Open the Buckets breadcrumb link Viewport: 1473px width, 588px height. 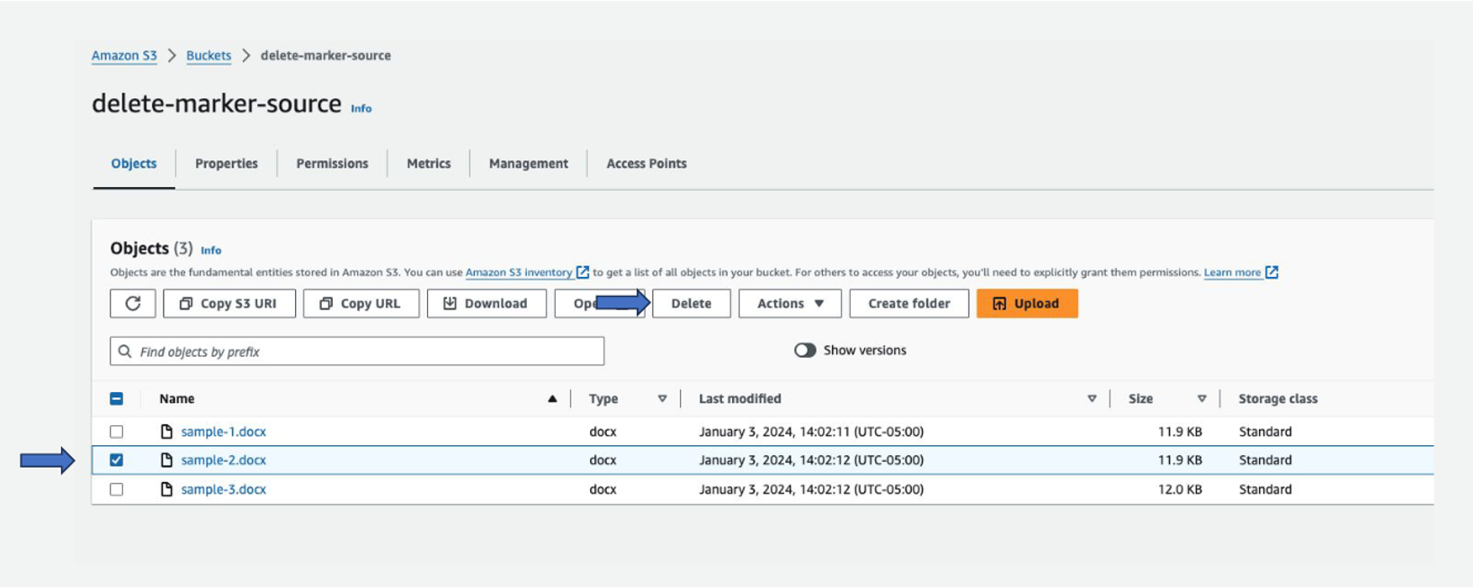coord(209,56)
